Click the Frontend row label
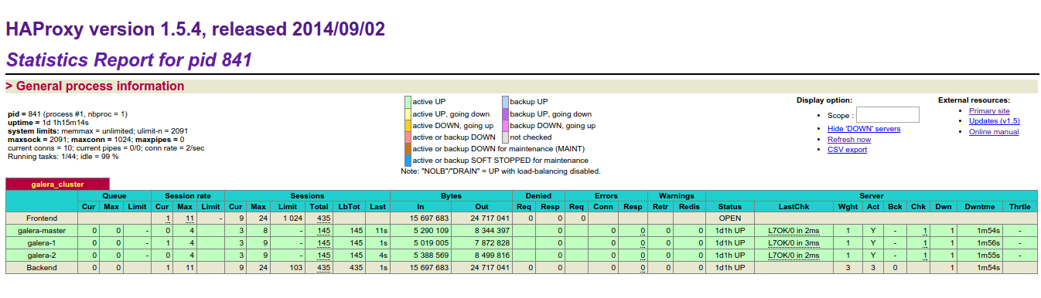1041x298 pixels. (42, 218)
